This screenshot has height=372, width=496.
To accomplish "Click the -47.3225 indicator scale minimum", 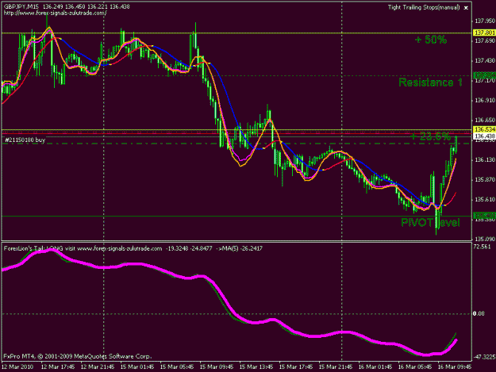I will click(484, 357).
